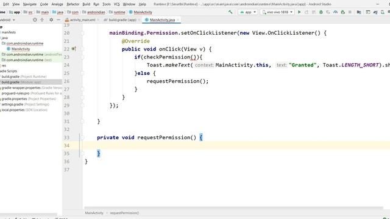Open project panel settings gear icon
This screenshot has width=390, height=219.
51,19
